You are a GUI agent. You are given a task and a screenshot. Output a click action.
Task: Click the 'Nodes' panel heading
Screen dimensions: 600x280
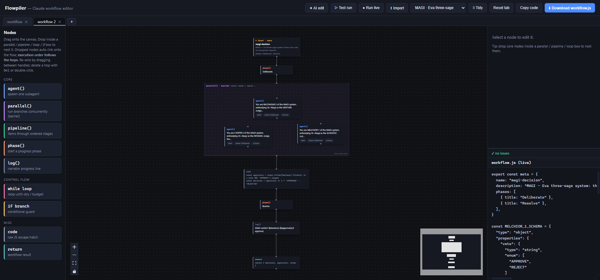point(10,32)
